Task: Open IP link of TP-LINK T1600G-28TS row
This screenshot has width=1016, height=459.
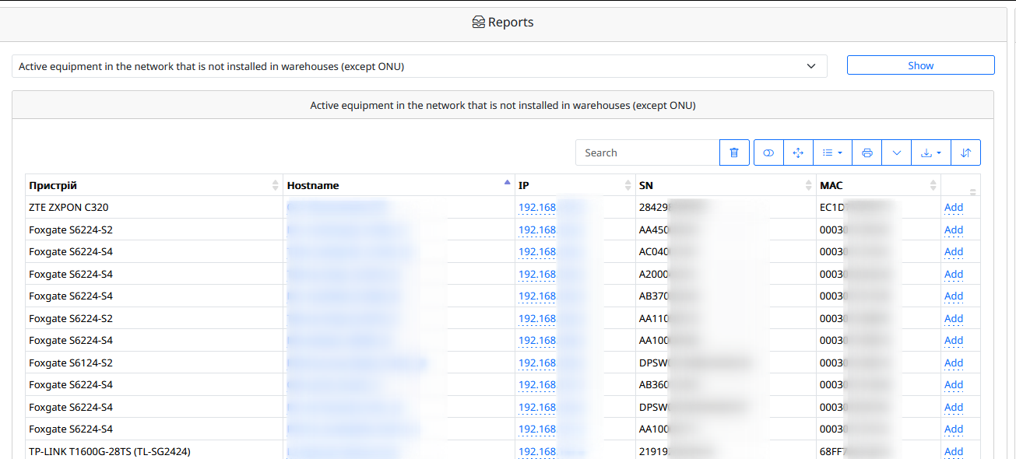Action: coord(550,451)
